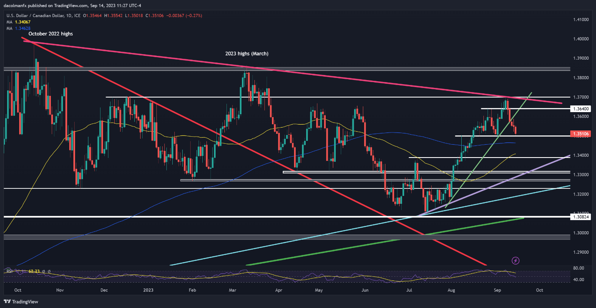
Task: Click the 'Jul' label on time axis
Action: 409,289
